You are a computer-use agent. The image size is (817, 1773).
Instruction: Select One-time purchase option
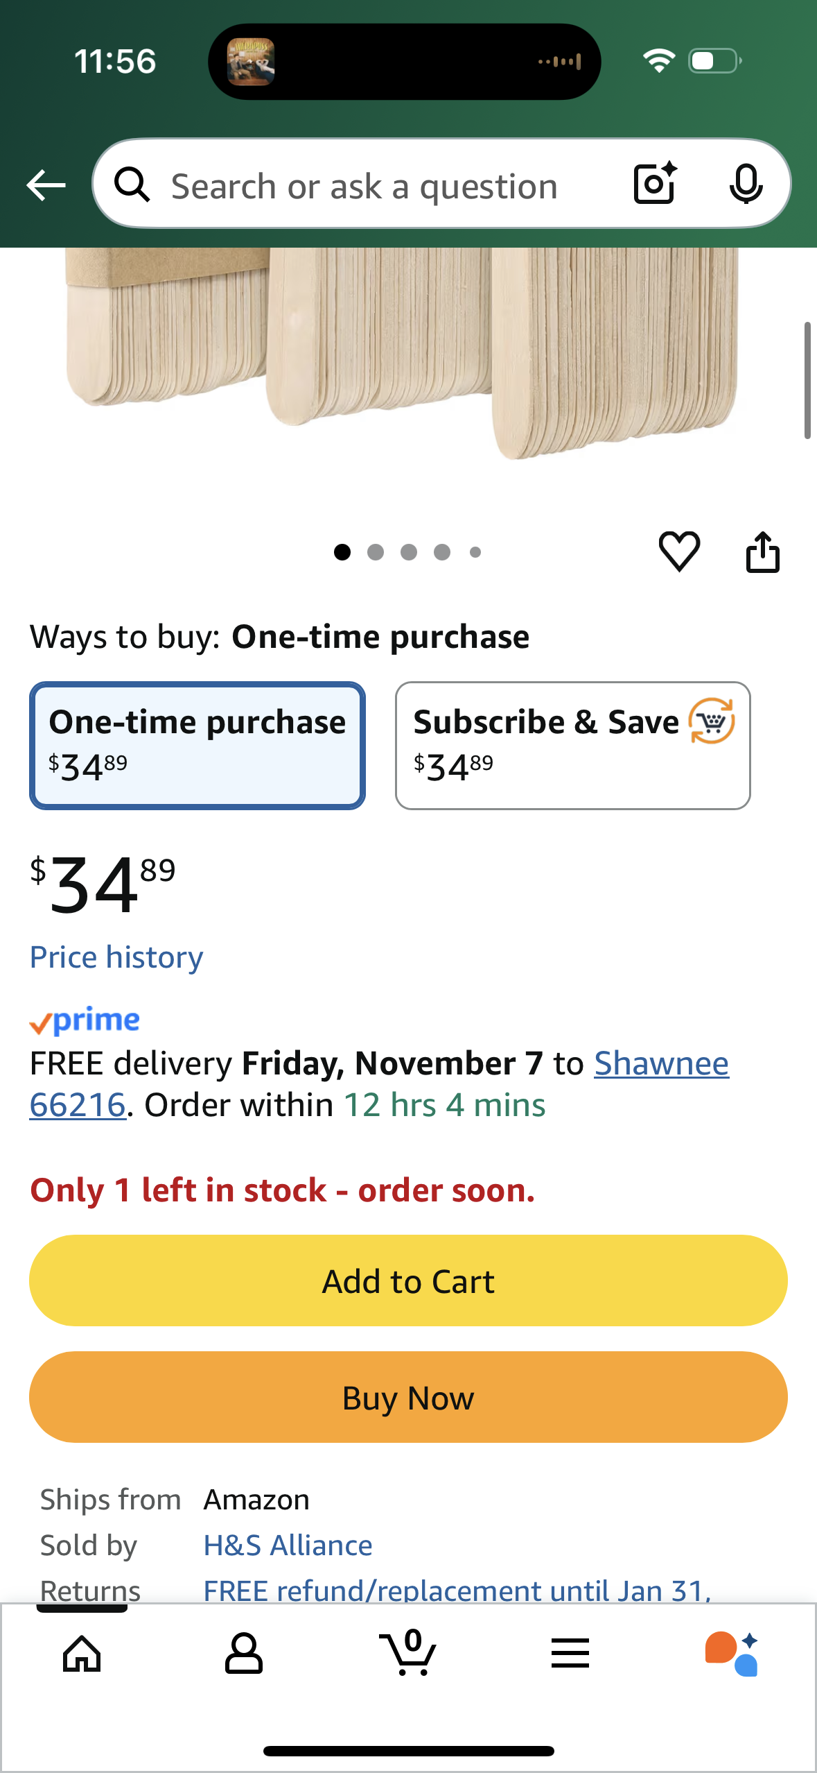click(197, 745)
